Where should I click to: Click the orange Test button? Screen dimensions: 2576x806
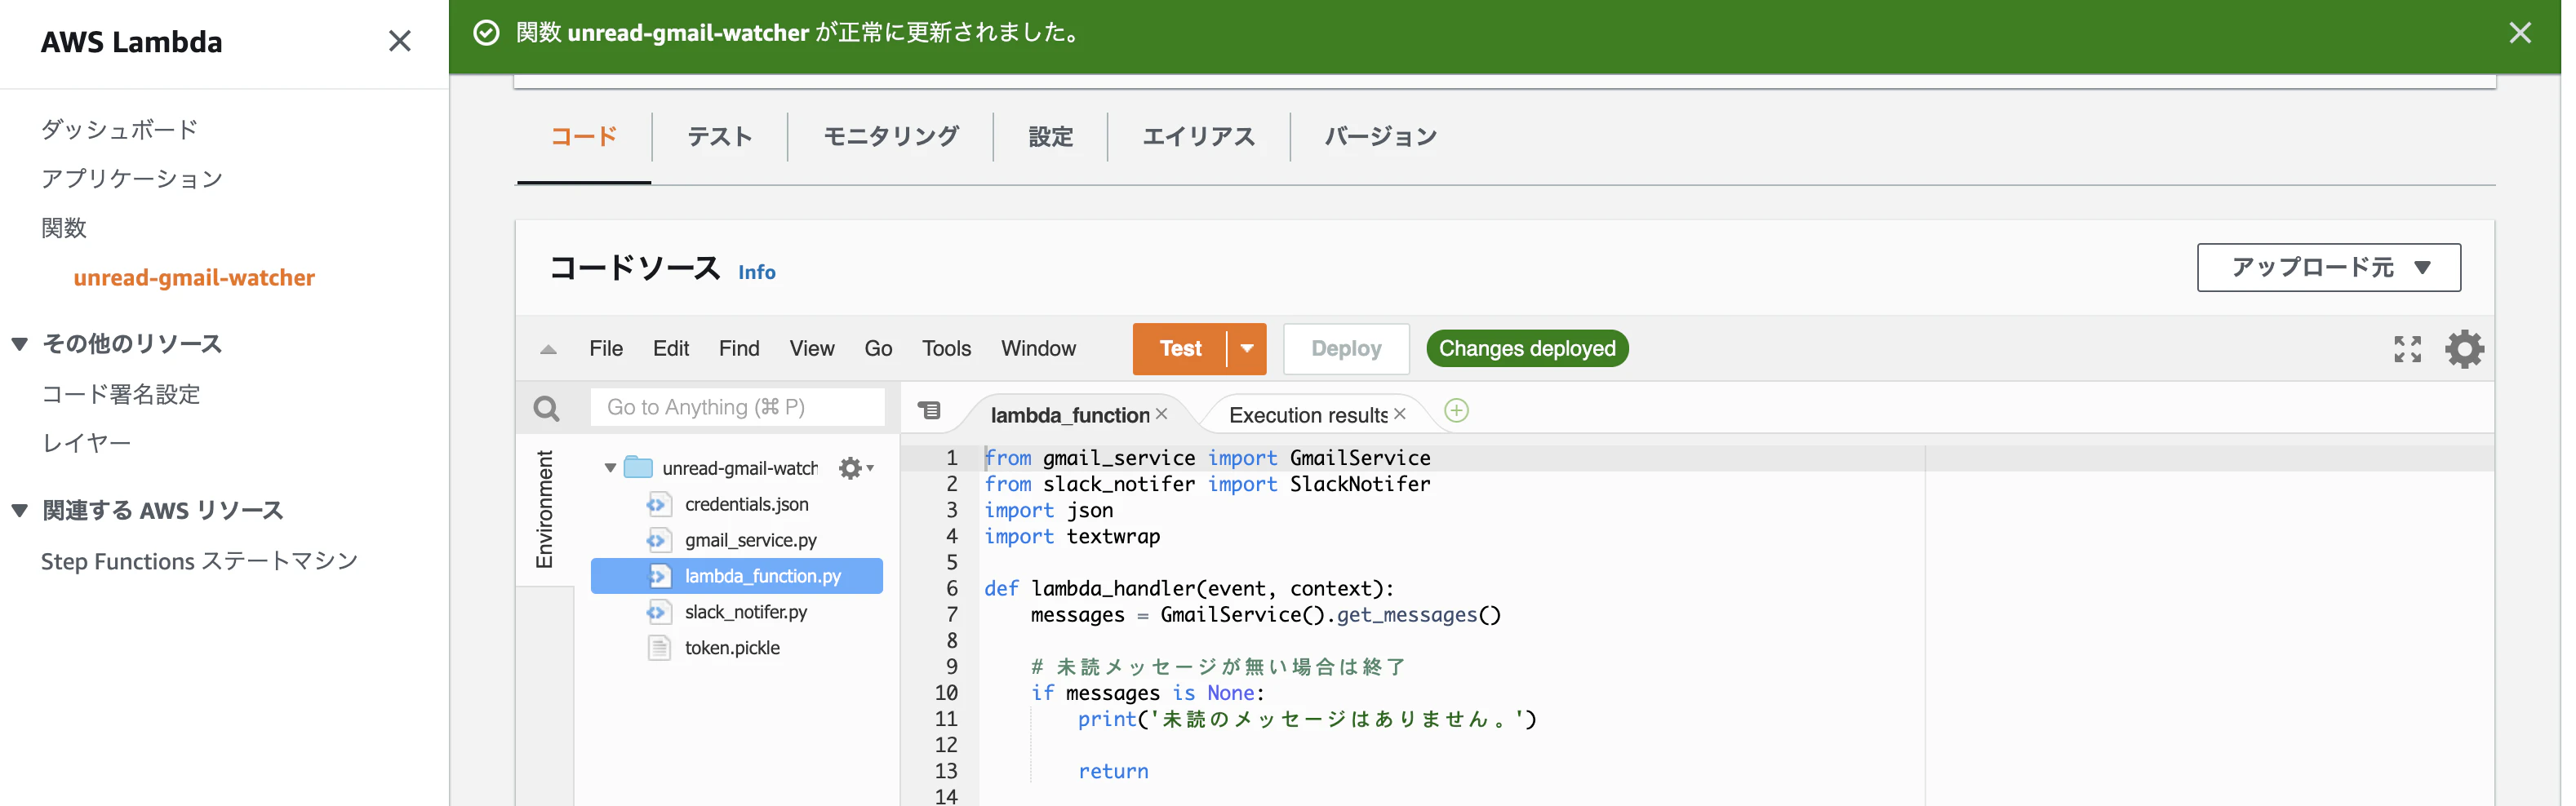click(x=1180, y=349)
